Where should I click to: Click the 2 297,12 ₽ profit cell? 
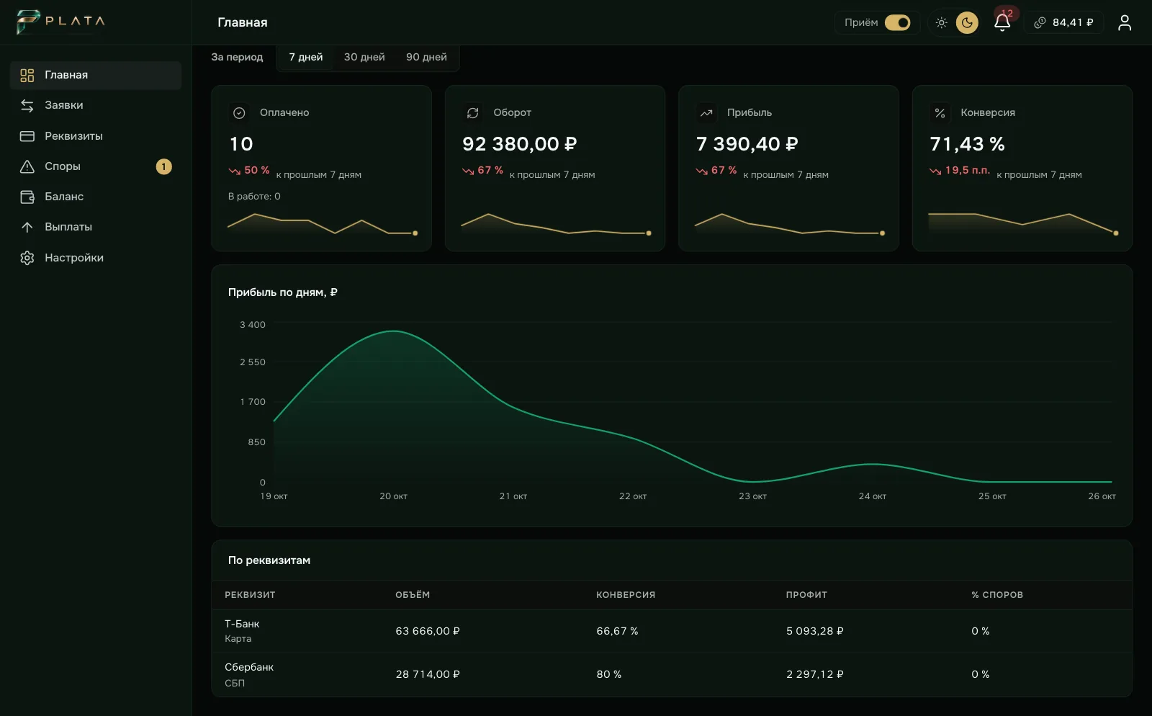[x=815, y=674]
